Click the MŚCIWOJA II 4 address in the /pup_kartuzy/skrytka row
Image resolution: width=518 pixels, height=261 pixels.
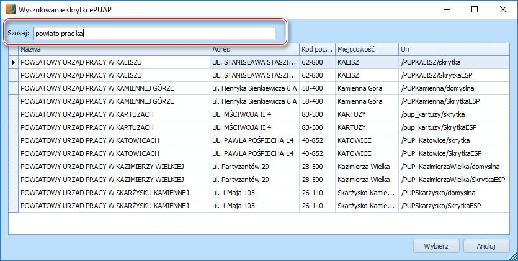(254, 114)
